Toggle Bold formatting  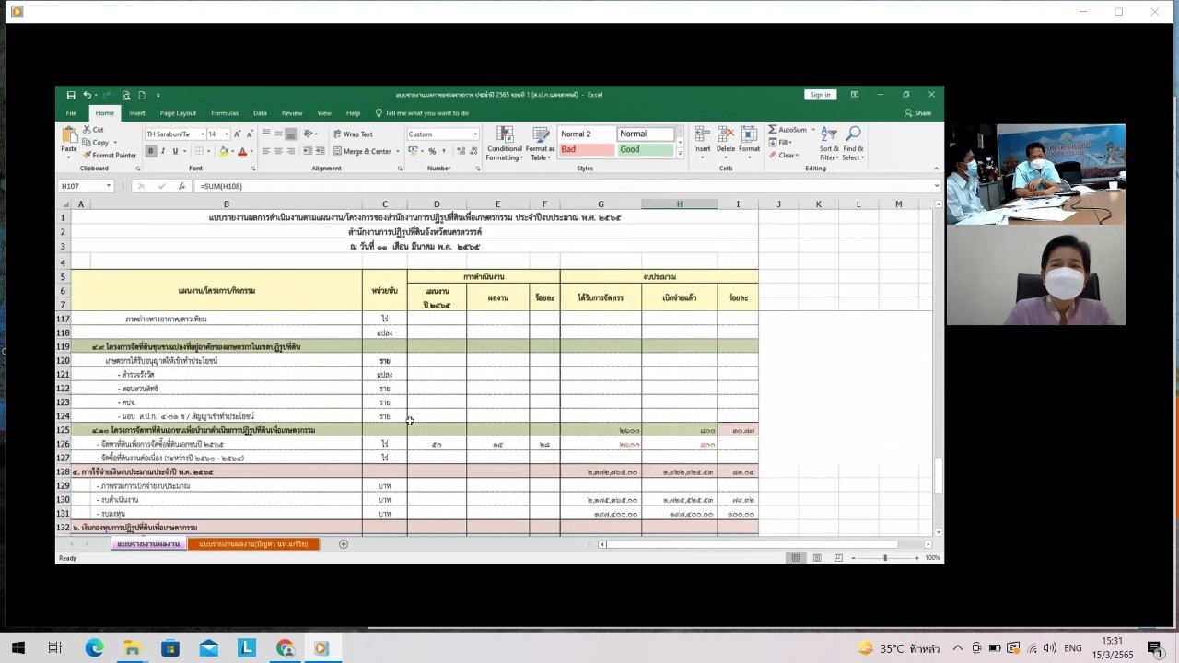[151, 151]
